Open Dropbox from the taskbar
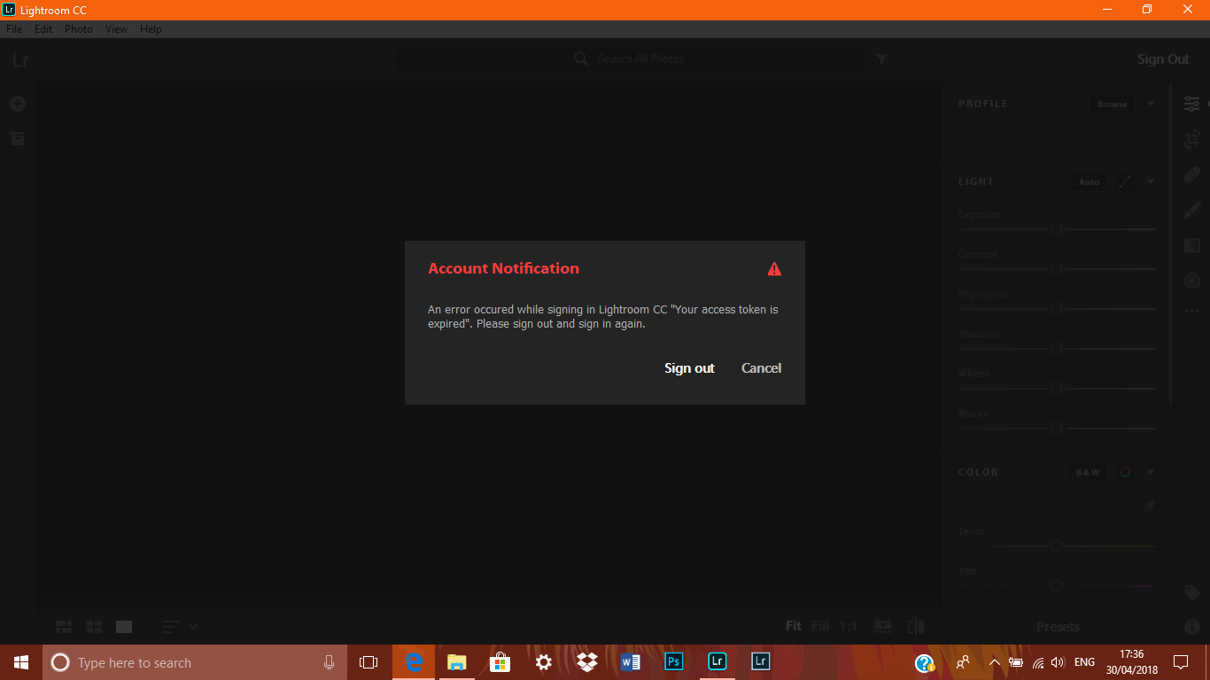Viewport: 1210px width, 680px height. [x=587, y=662]
